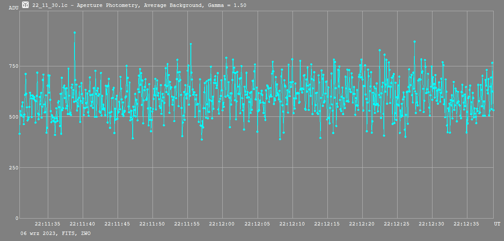Click the 22:11:40 time label
Screen dimensions: 504x241
coord(83,224)
